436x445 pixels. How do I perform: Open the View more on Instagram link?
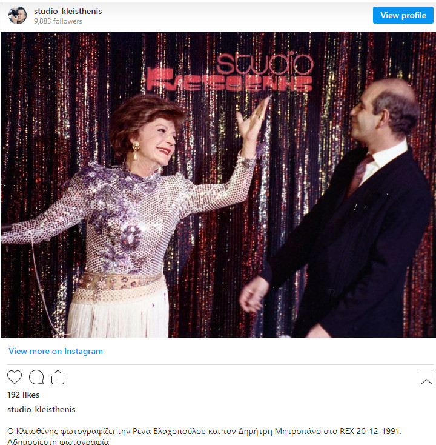point(56,352)
